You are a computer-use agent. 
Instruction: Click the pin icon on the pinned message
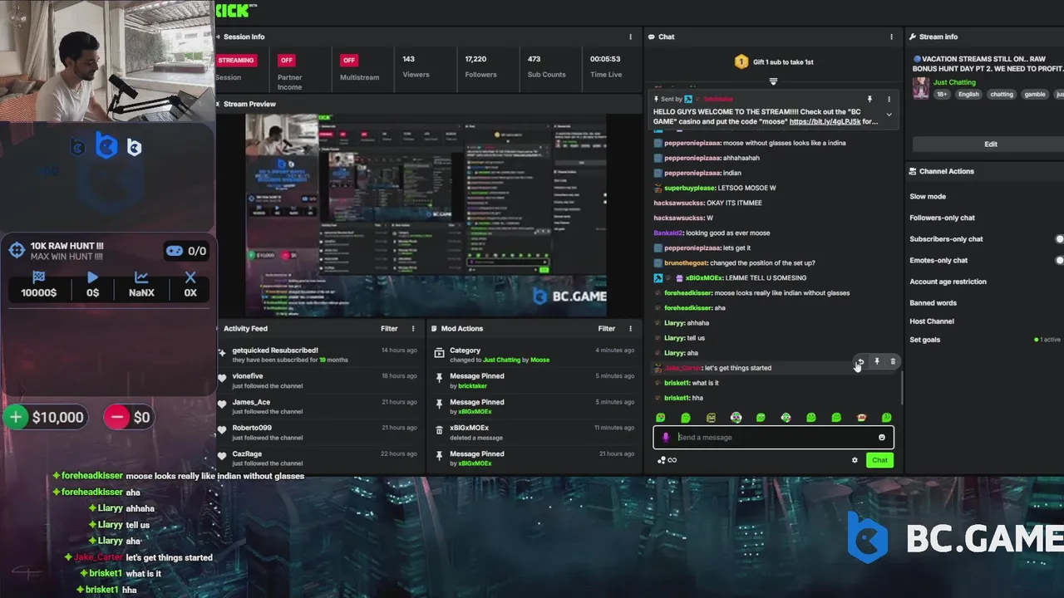(869, 99)
